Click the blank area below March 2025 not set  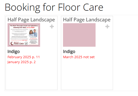[87, 75]
